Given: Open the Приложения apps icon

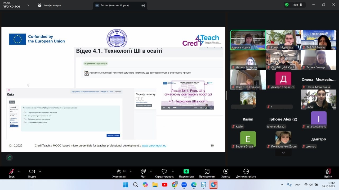Looking at the screenshot, I should [x=207, y=172].
